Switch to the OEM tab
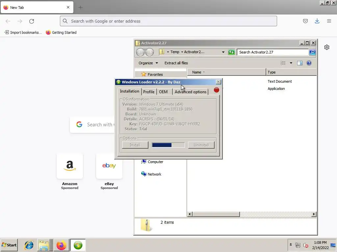The width and height of the screenshot is (337, 252). (x=163, y=92)
